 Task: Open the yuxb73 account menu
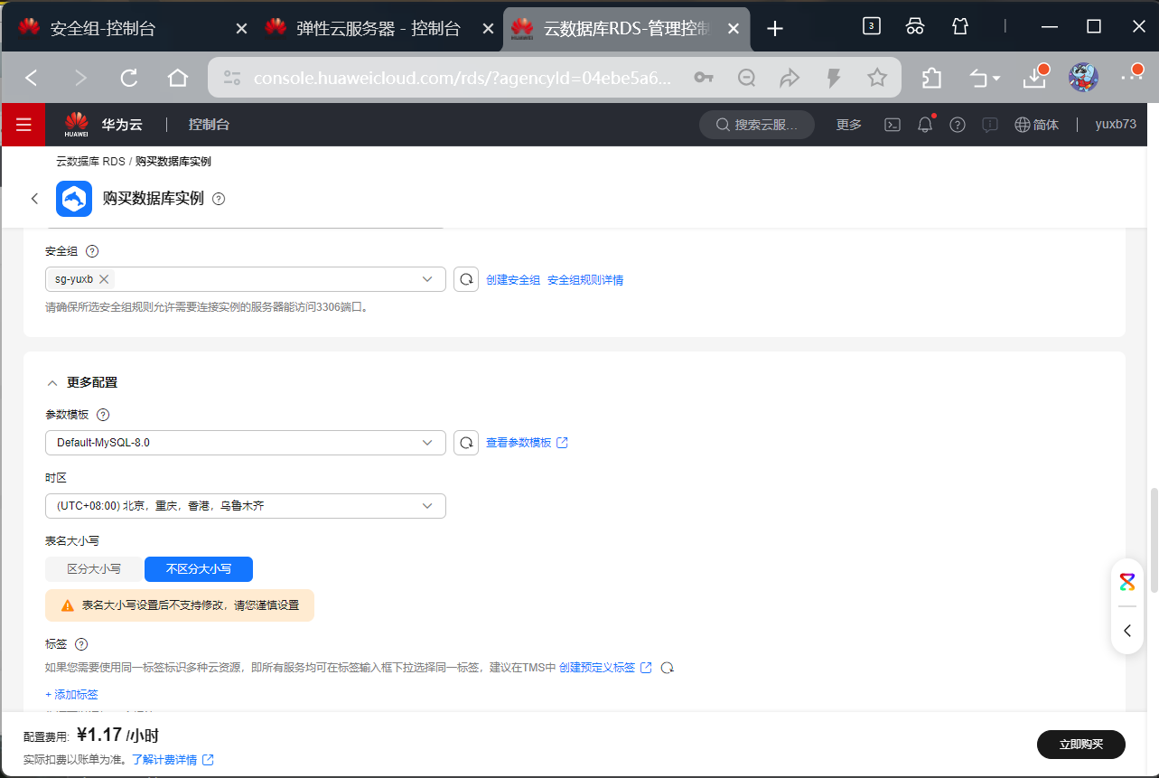pyautogui.click(x=1116, y=125)
